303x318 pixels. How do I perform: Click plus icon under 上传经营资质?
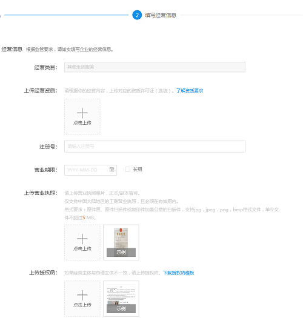coord(82,113)
